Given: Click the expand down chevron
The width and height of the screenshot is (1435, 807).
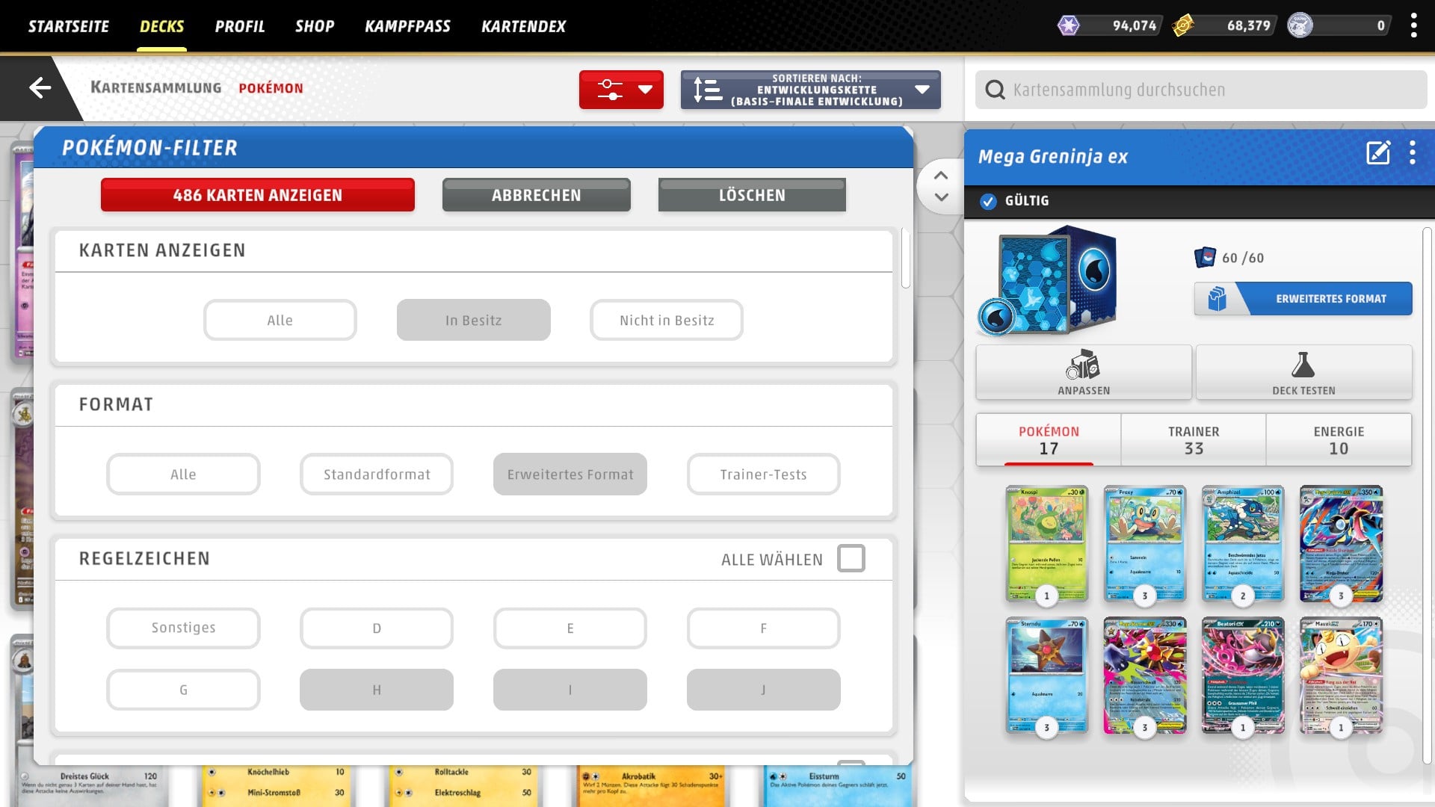Looking at the screenshot, I should 941,197.
